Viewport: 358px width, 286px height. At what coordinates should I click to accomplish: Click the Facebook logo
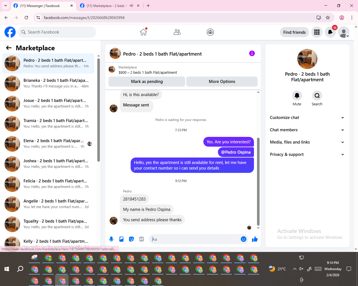10,32
